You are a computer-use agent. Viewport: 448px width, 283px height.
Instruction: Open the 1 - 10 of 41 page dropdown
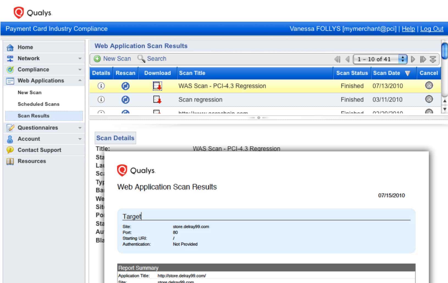(402, 59)
